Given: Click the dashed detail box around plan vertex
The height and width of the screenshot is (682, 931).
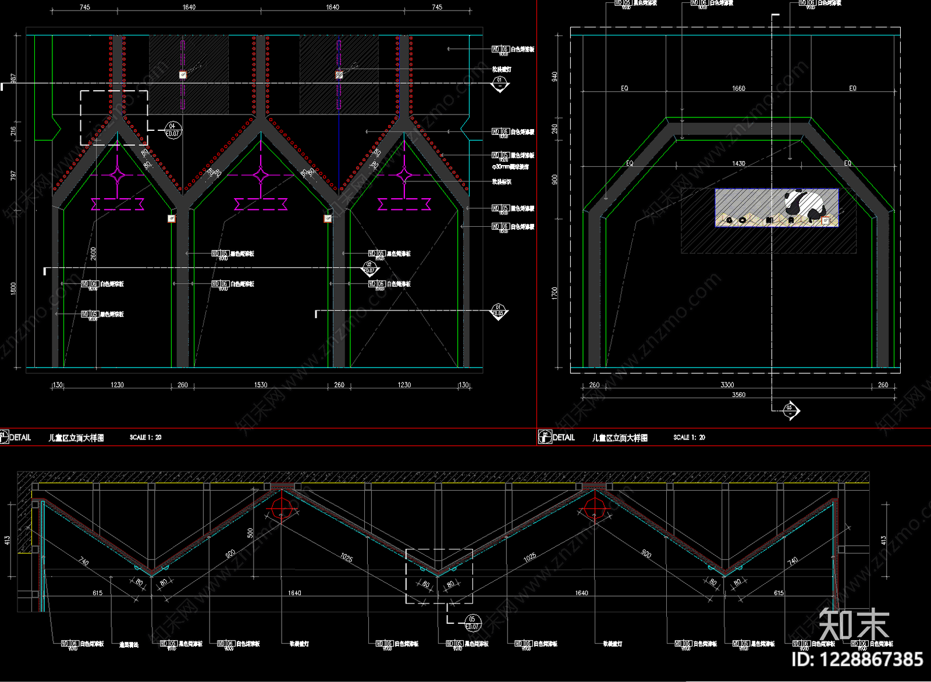Looking at the screenshot, I should [439, 576].
